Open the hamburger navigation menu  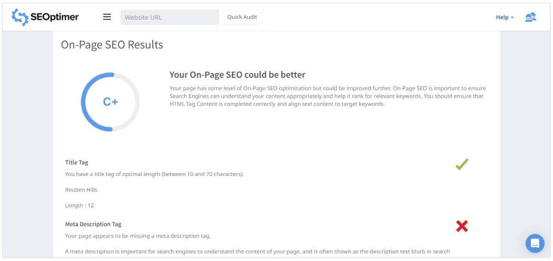107,17
